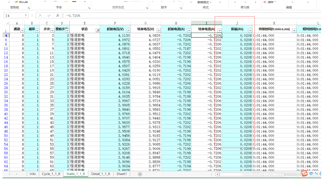Click the select-all corner triangle
The image size is (322, 179).
(7, 23)
